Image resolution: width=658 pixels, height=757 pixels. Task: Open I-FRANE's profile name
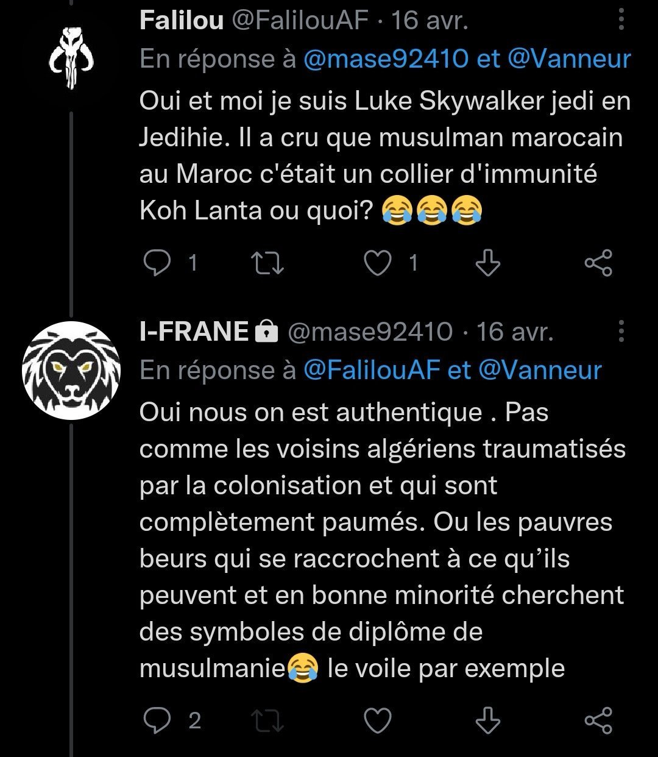[194, 332]
